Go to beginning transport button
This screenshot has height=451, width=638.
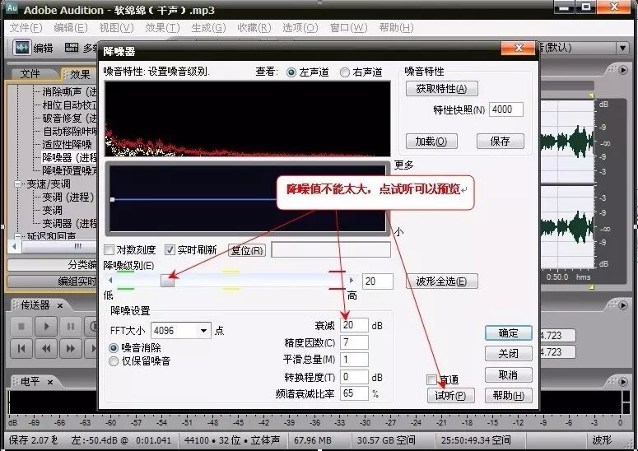click(x=21, y=348)
